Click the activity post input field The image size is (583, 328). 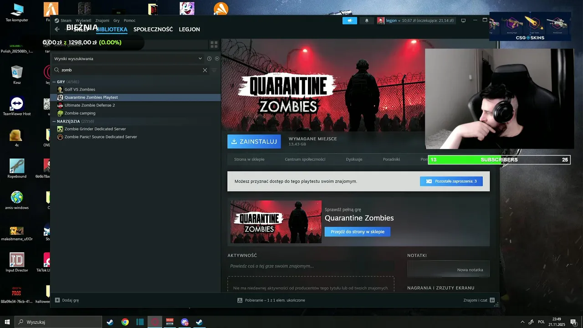click(x=311, y=266)
